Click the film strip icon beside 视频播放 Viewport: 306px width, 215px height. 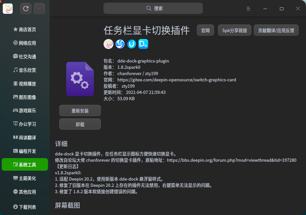[16, 83]
